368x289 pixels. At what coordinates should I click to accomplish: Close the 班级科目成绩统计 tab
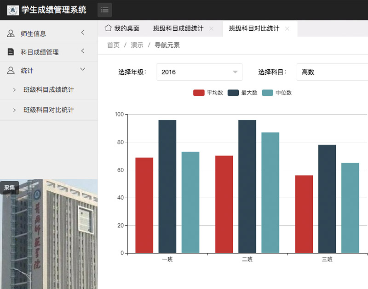click(211, 28)
